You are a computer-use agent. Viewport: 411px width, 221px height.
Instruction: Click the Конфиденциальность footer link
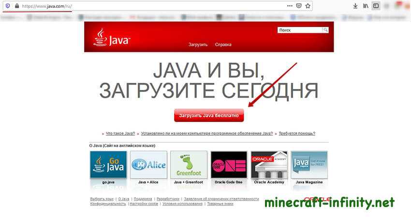[108, 204]
